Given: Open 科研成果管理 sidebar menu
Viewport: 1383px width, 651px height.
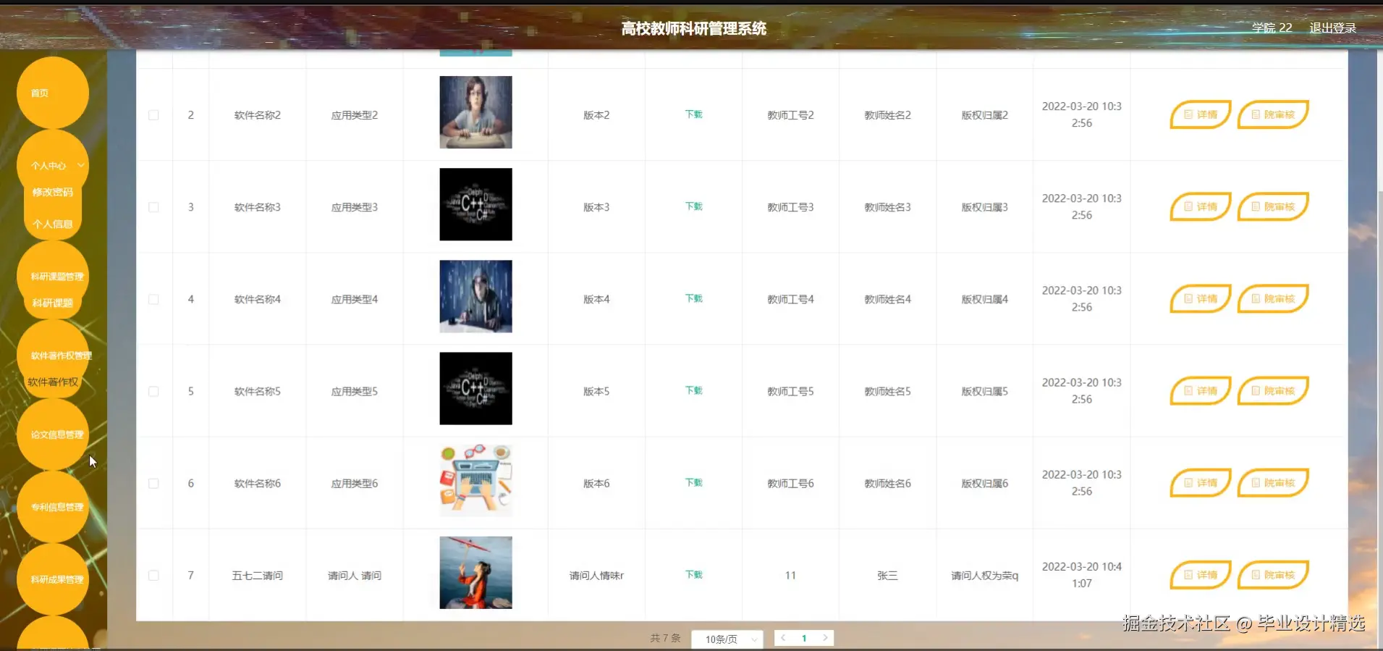Looking at the screenshot, I should click(x=52, y=579).
